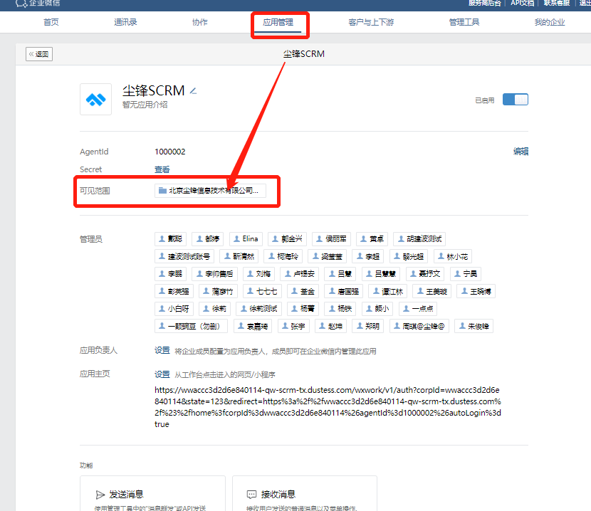The width and height of the screenshot is (591, 511).
Task: Click the 卢锡安 admin tag
Action: coord(300,274)
